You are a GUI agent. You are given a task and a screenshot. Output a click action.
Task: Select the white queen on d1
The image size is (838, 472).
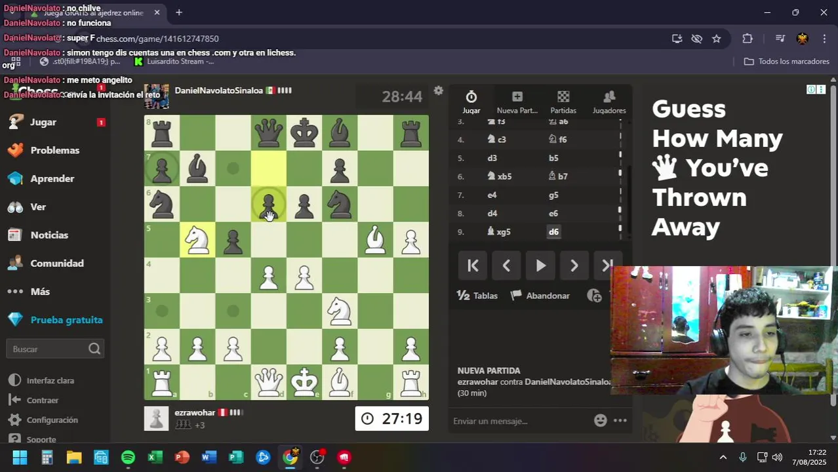[269, 382]
